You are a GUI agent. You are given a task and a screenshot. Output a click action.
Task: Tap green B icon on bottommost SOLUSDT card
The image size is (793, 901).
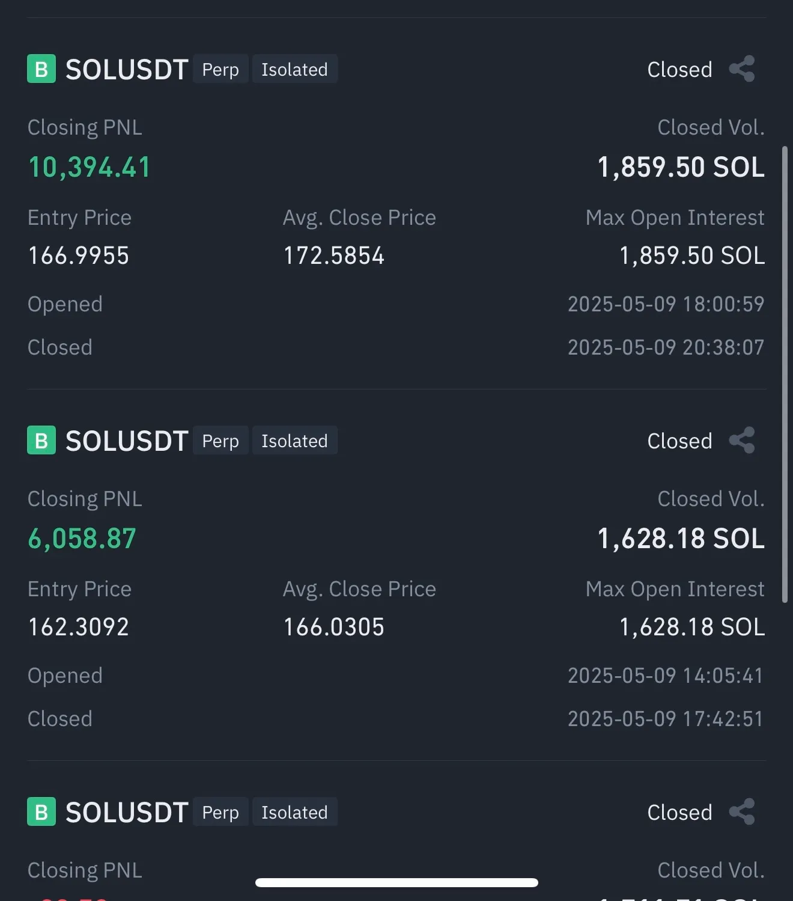[x=41, y=812]
